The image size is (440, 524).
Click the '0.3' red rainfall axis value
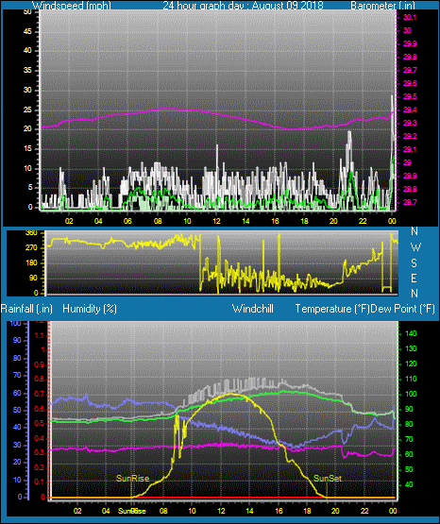click(40, 452)
